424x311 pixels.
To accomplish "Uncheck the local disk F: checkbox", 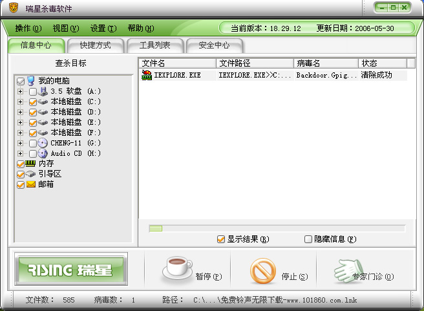I will 33,133.
